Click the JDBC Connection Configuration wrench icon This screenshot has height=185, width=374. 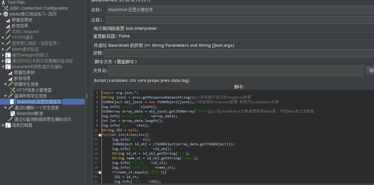point(6,8)
